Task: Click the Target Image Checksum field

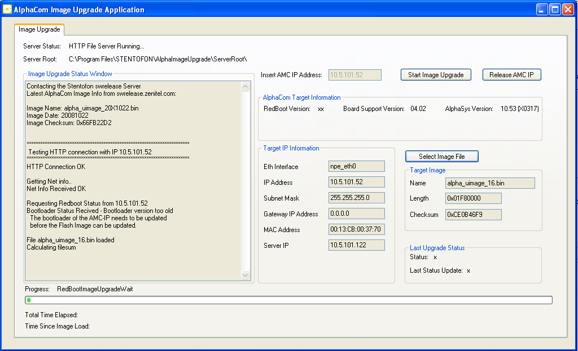Action: (473, 214)
